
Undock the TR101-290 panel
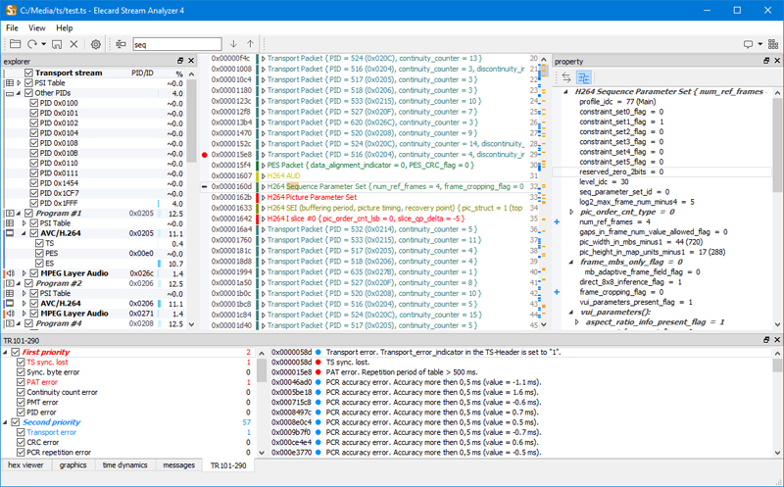pyautogui.click(x=766, y=339)
